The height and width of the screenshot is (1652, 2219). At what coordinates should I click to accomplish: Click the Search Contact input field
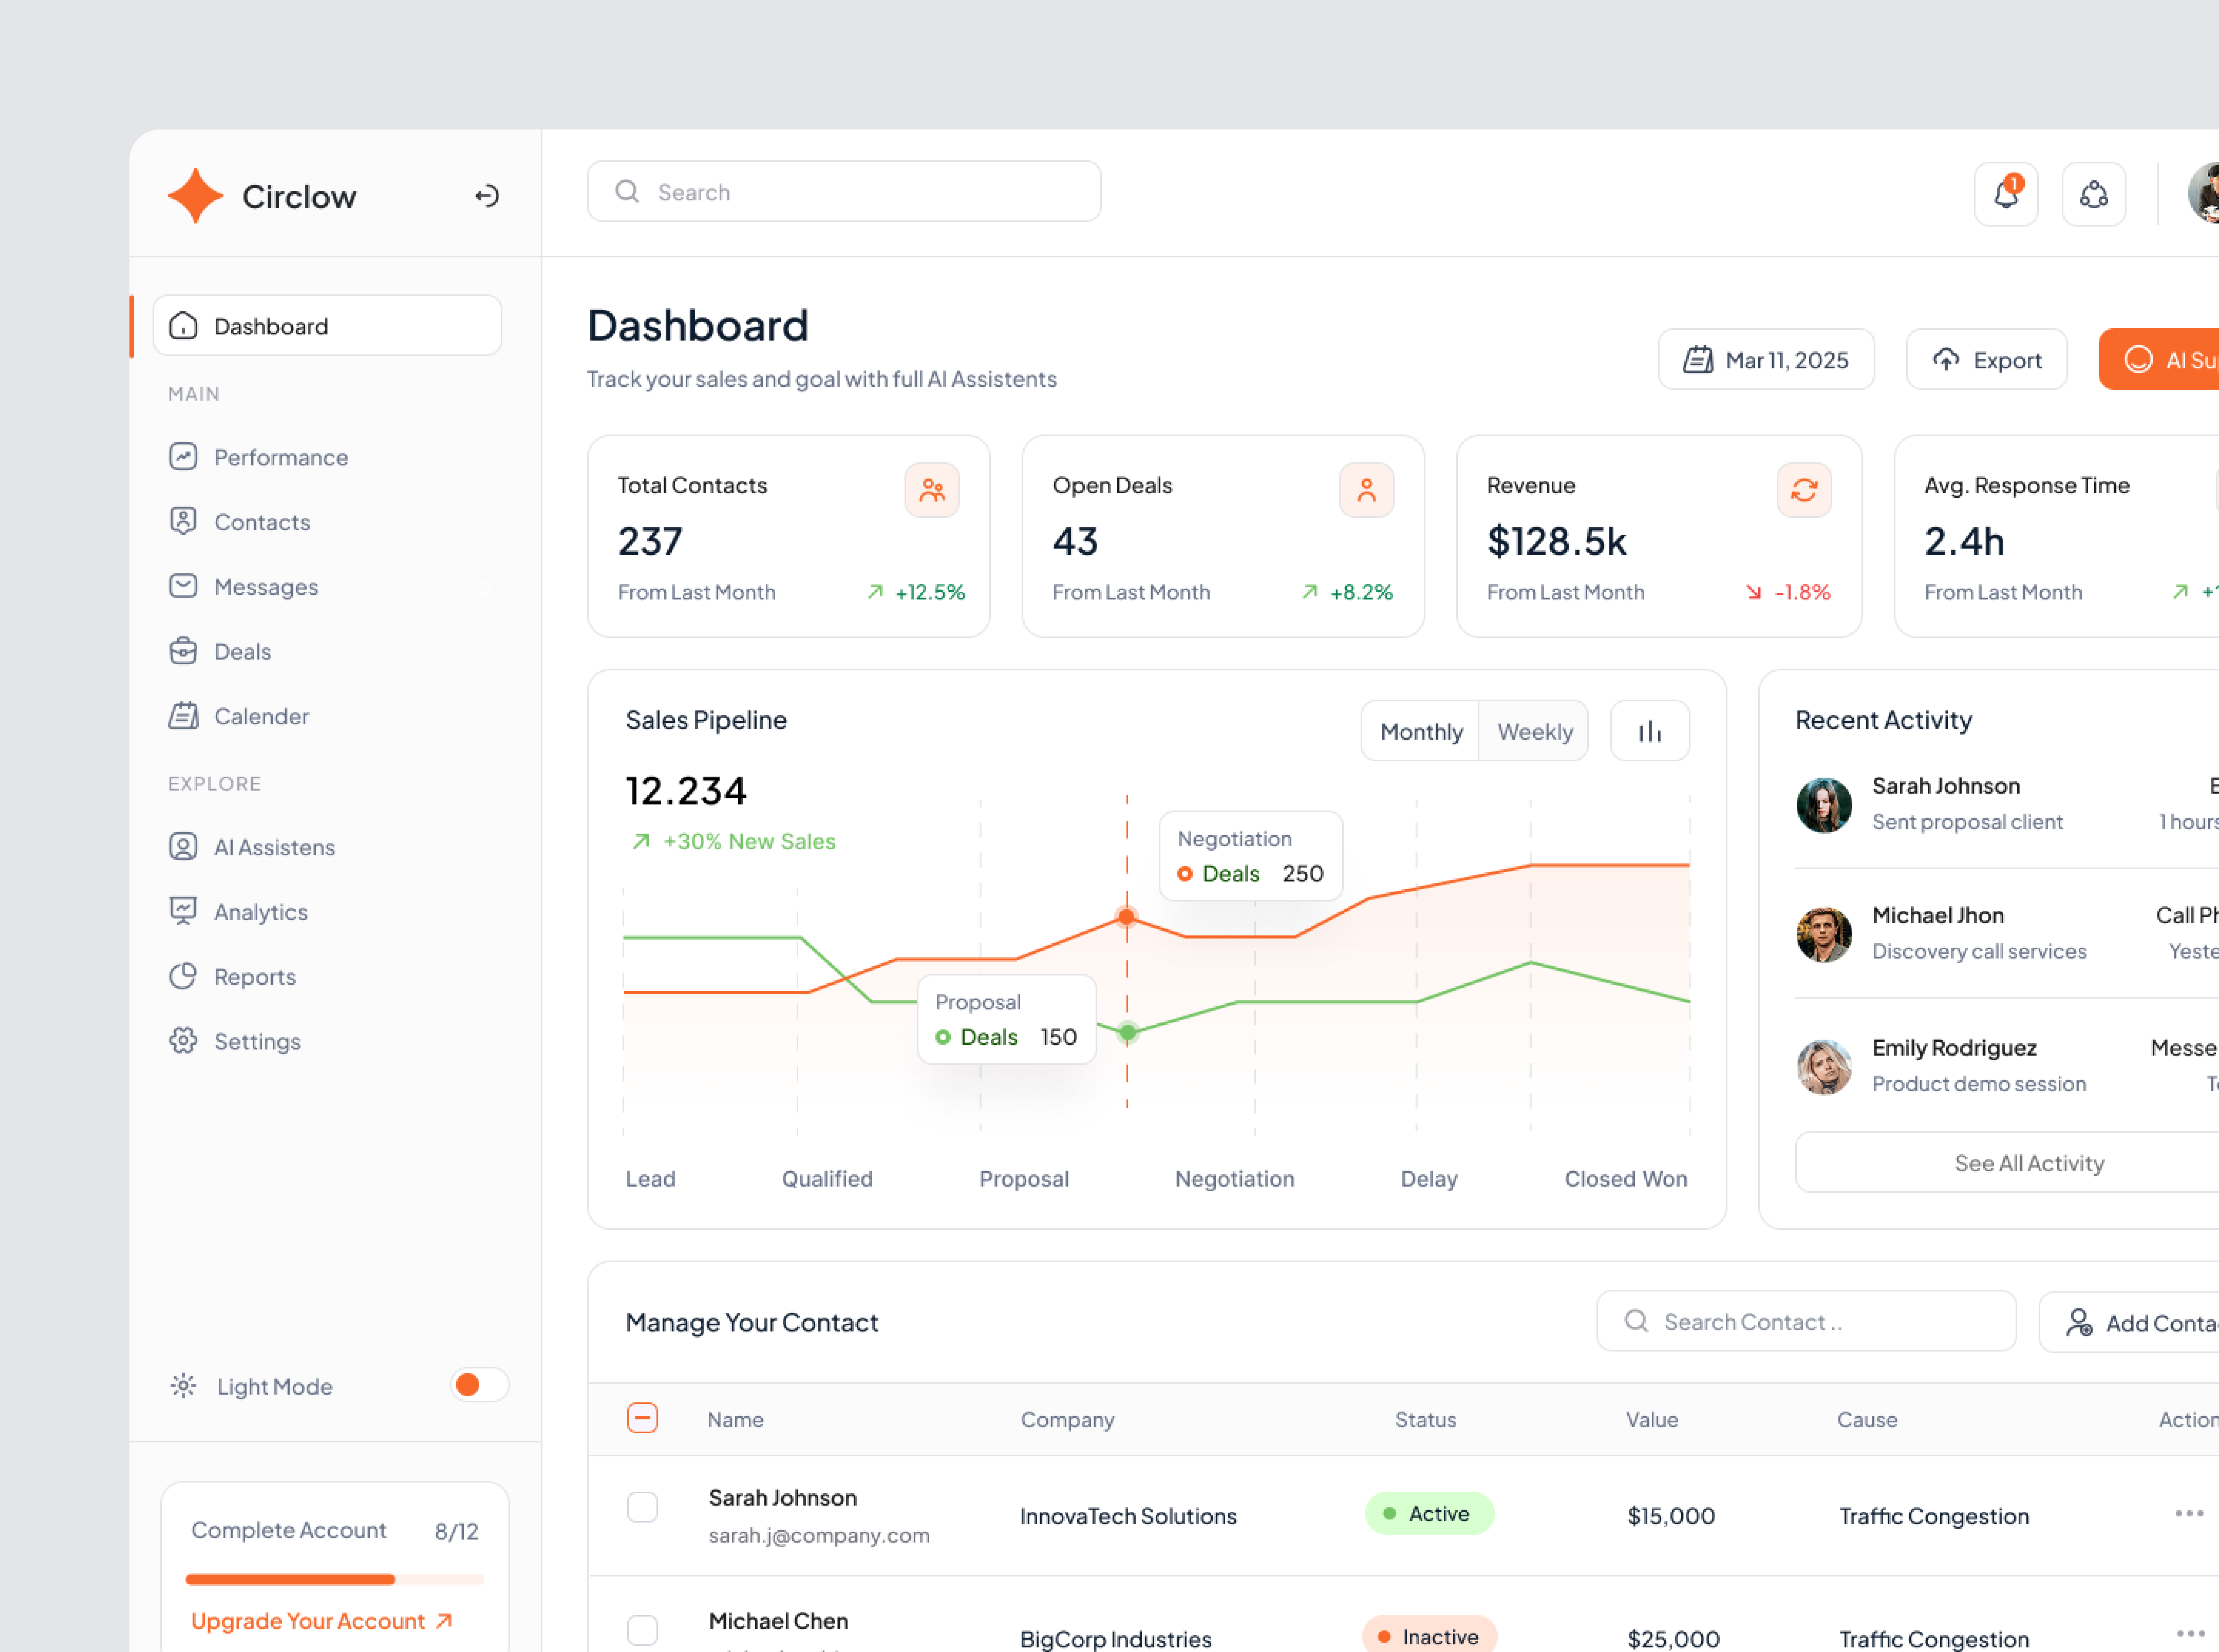pos(1805,1321)
